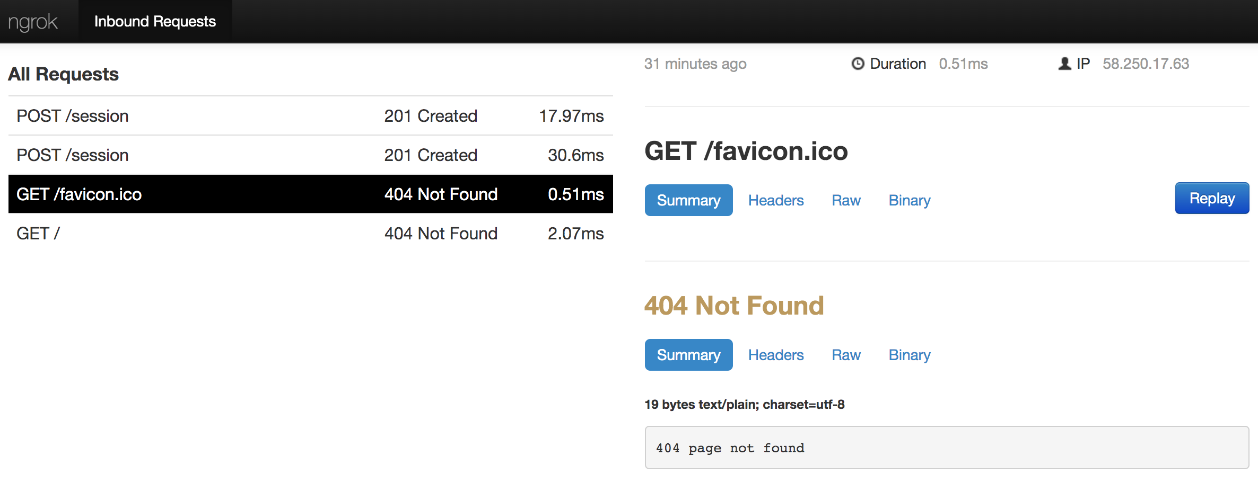1258x501 pixels.
Task: Select the first POST /session request (17.97ms)
Action: [310, 116]
